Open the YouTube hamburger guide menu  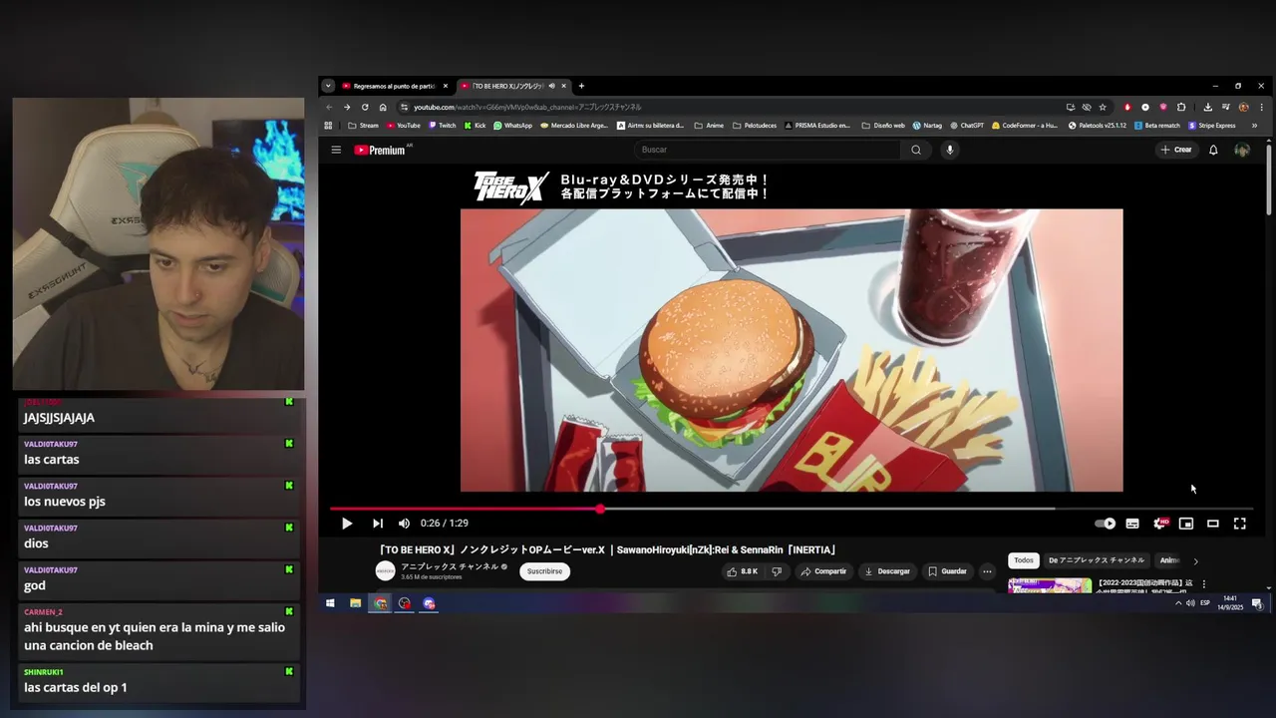(x=336, y=150)
